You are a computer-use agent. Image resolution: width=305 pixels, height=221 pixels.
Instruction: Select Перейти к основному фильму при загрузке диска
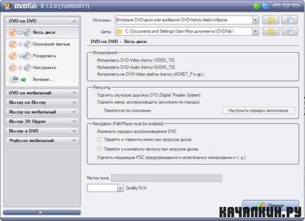click(x=148, y=149)
